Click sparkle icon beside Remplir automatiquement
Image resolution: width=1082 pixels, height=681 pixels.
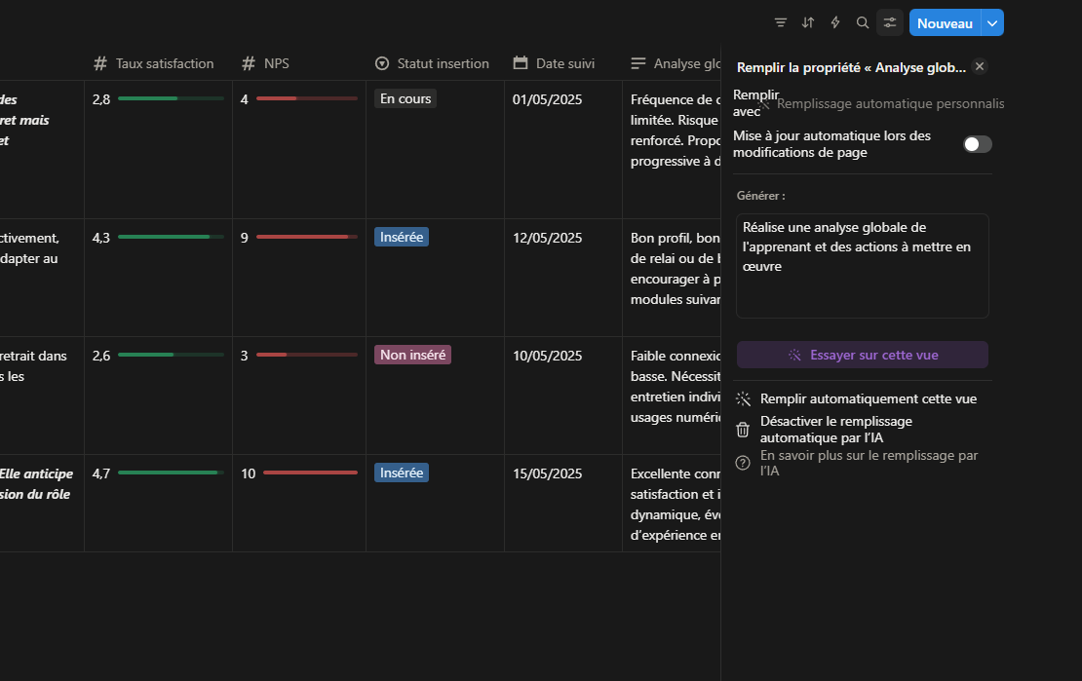[x=743, y=398]
